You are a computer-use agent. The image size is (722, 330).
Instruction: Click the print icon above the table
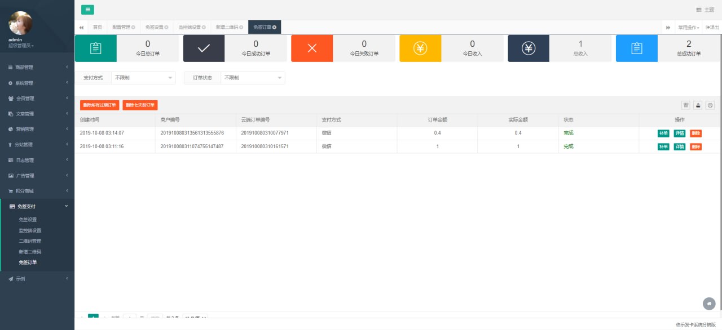710,105
